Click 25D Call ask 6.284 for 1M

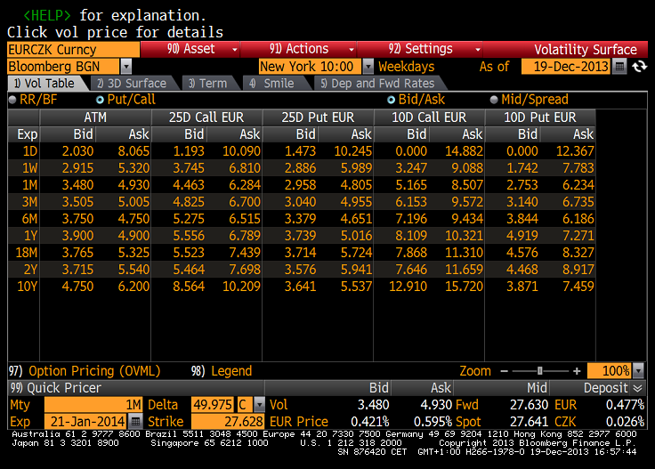(x=245, y=185)
